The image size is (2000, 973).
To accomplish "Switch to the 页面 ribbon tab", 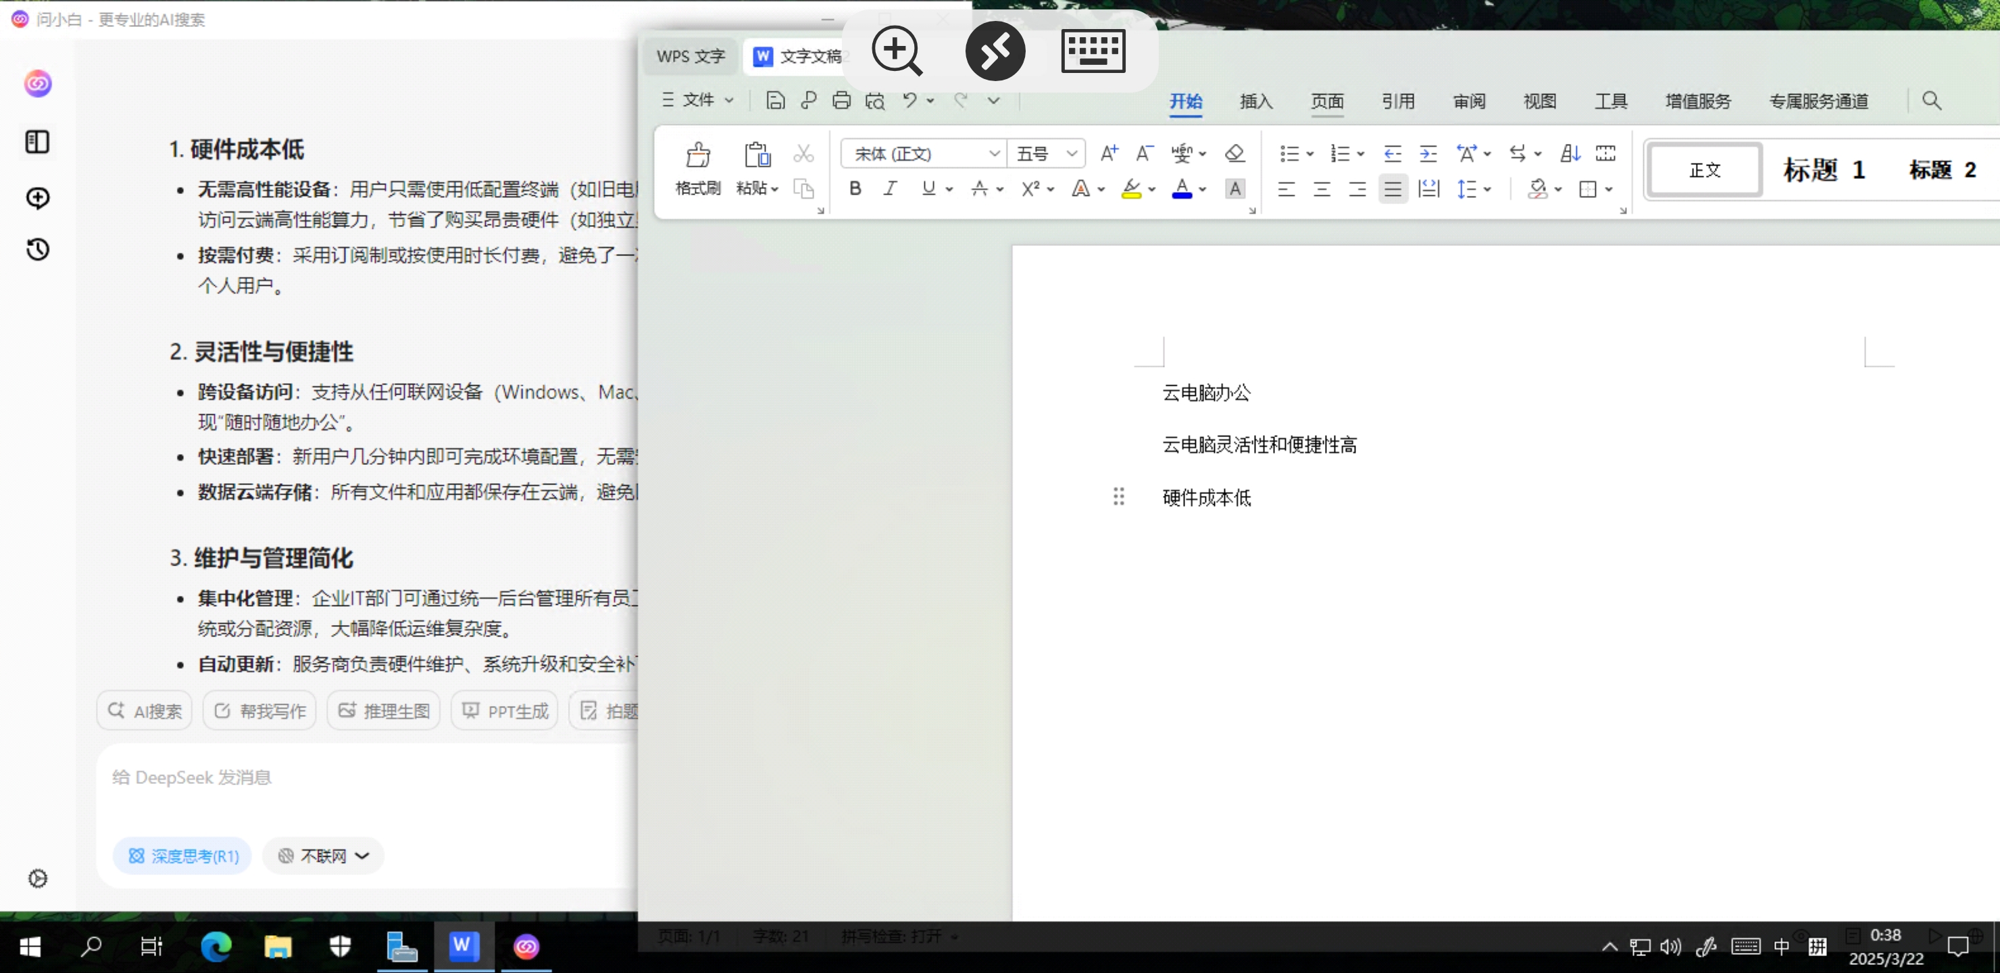I will (1327, 101).
